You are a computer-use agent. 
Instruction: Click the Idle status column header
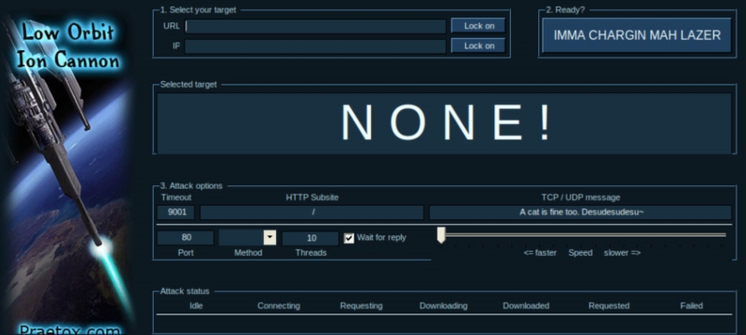click(x=196, y=305)
